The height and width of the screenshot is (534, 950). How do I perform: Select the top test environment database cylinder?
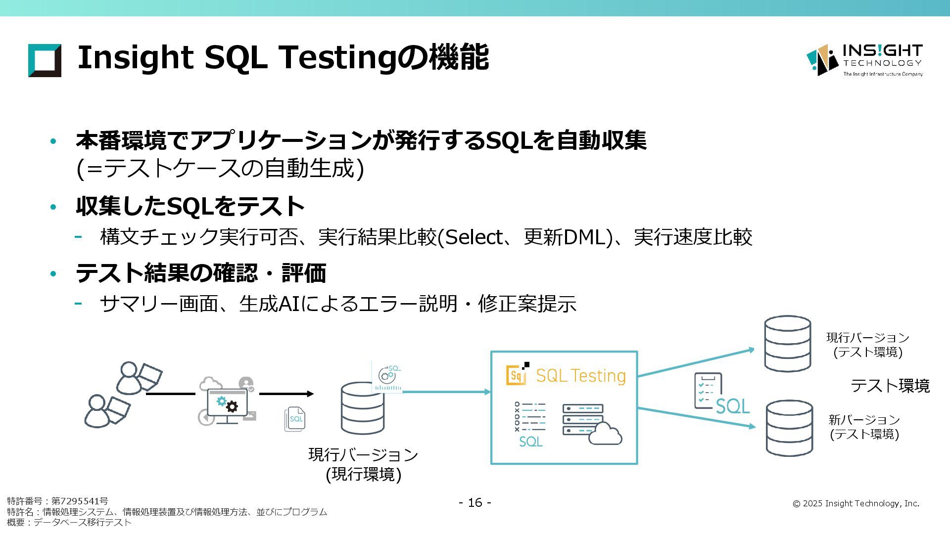(787, 344)
